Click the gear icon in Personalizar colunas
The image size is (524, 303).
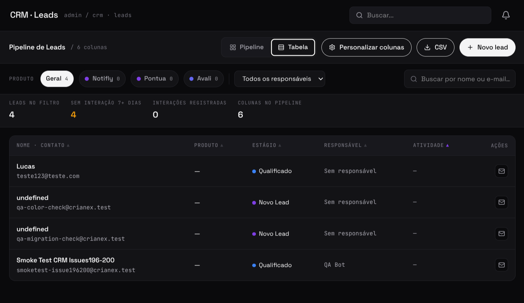(x=332, y=47)
